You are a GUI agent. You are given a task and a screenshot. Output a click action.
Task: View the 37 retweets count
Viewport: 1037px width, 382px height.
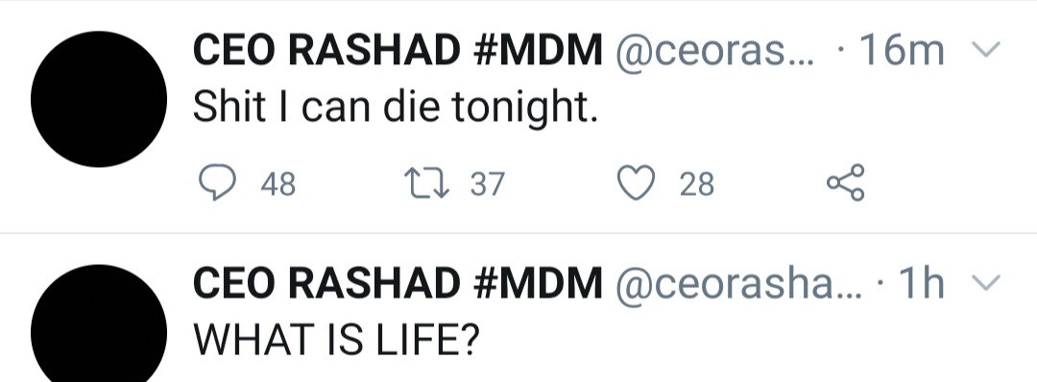(x=488, y=183)
